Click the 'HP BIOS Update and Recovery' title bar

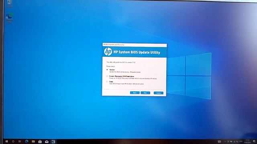pyautogui.click(x=135, y=45)
